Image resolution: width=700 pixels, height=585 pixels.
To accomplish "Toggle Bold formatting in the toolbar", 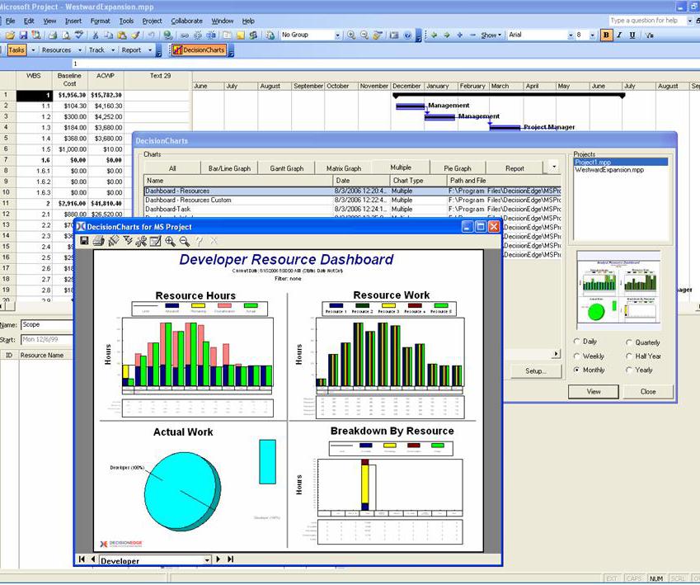I will [606, 35].
